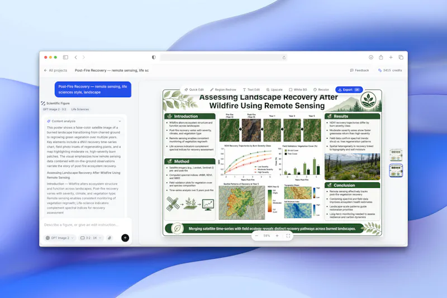Click the browser share icon
The width and height of the screenshot is (447, 298).
381,58
